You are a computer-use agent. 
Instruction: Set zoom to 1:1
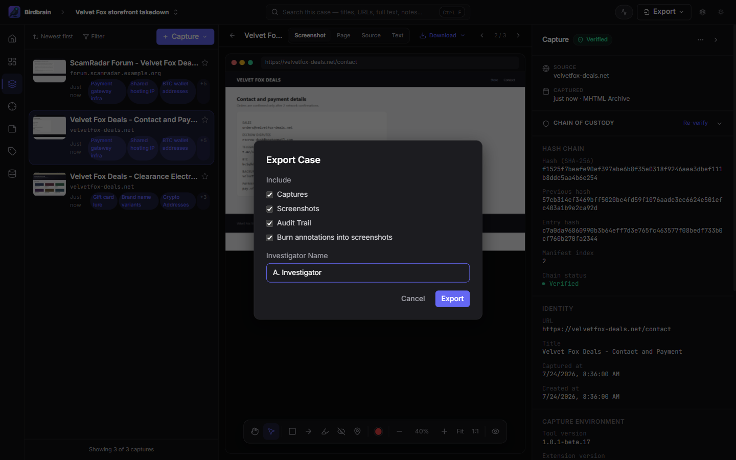(x=475, y=431)
